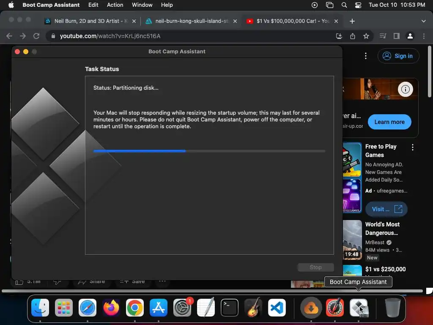Image resolution: width=433 pixels, height=325 pixels.
Task: Open the Action menu
Action: pyautogui.click(x=115, y=5)
